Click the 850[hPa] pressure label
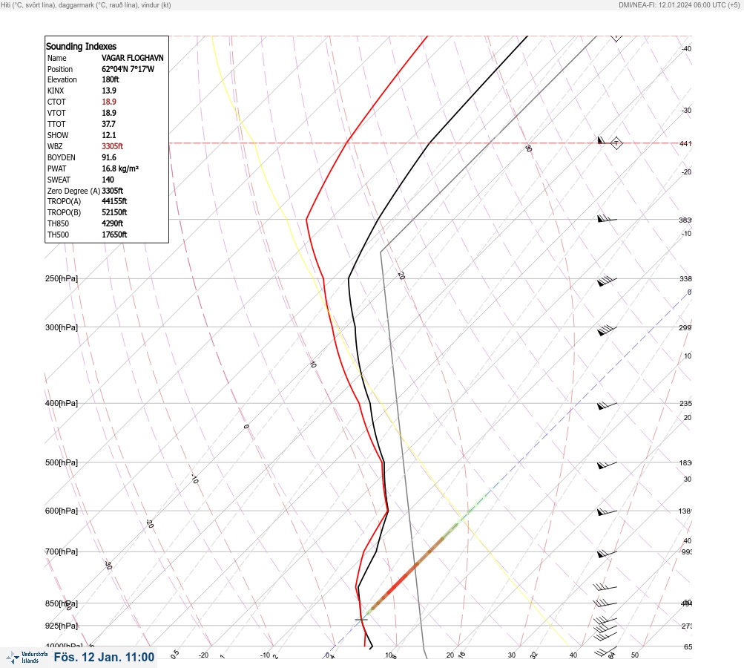This screenshot has height=668, width=744. 62,603
